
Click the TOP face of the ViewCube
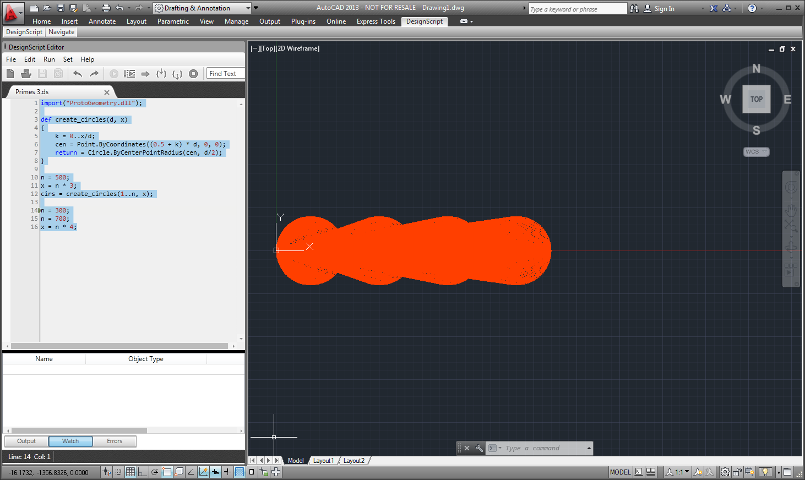tap(756, 99)
